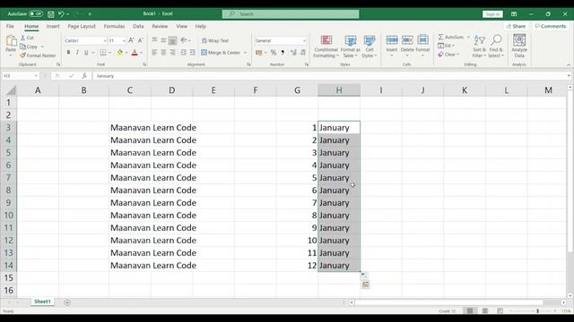
Task: Decrease font size with smaller A icon
Action: 140,40
